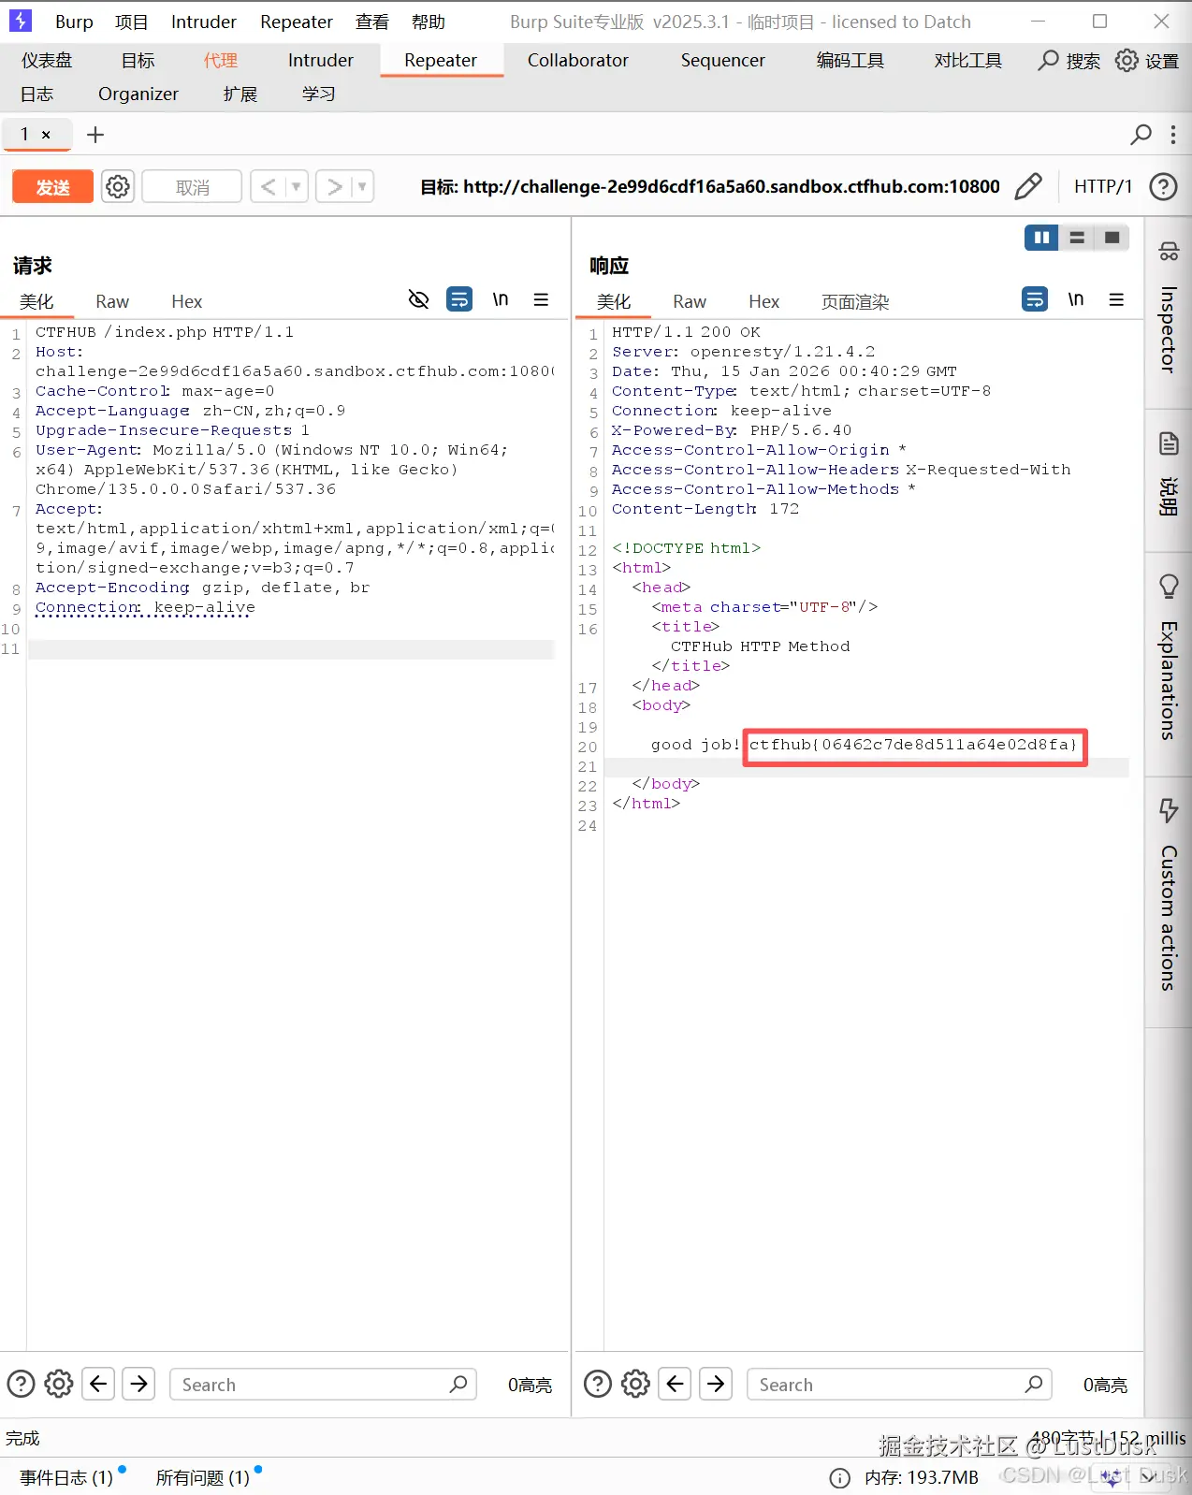
Task: Open response panel hamburger menu
Action: click(x=1116, y=299)
